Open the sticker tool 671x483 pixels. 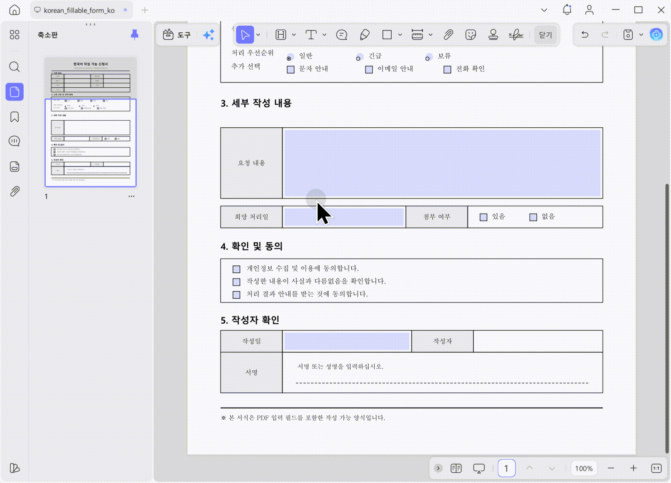pyautogui.click(x=471, y=35)
